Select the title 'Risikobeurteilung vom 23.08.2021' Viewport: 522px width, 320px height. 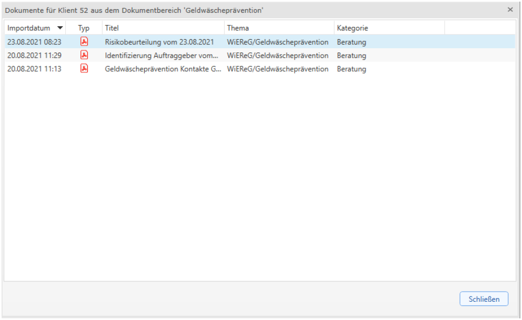[159, 42]
